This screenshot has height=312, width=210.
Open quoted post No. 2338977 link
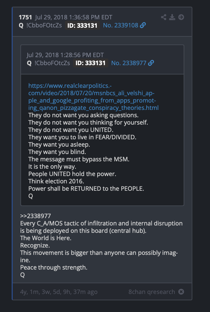pyautogui.click(x=129, y=63)
